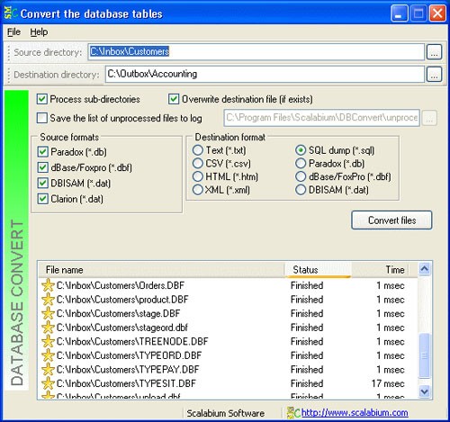Toggle Process sub-directories checkbox

click(42, 99)
